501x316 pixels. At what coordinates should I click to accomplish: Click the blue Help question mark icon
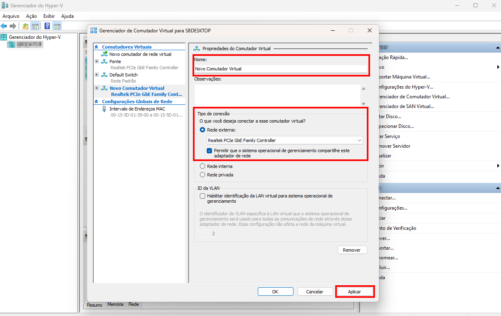[x=47, y=26]
